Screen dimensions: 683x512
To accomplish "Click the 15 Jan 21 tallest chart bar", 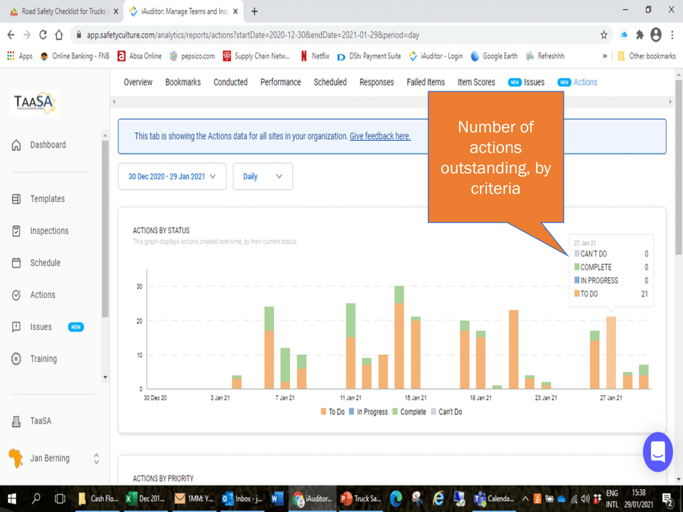I will [x=399, y=340].
